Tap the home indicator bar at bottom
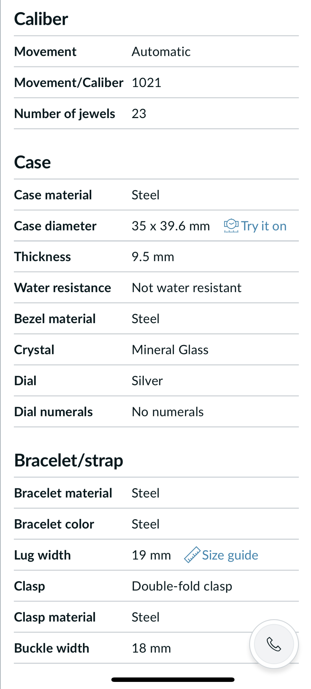 173,680
